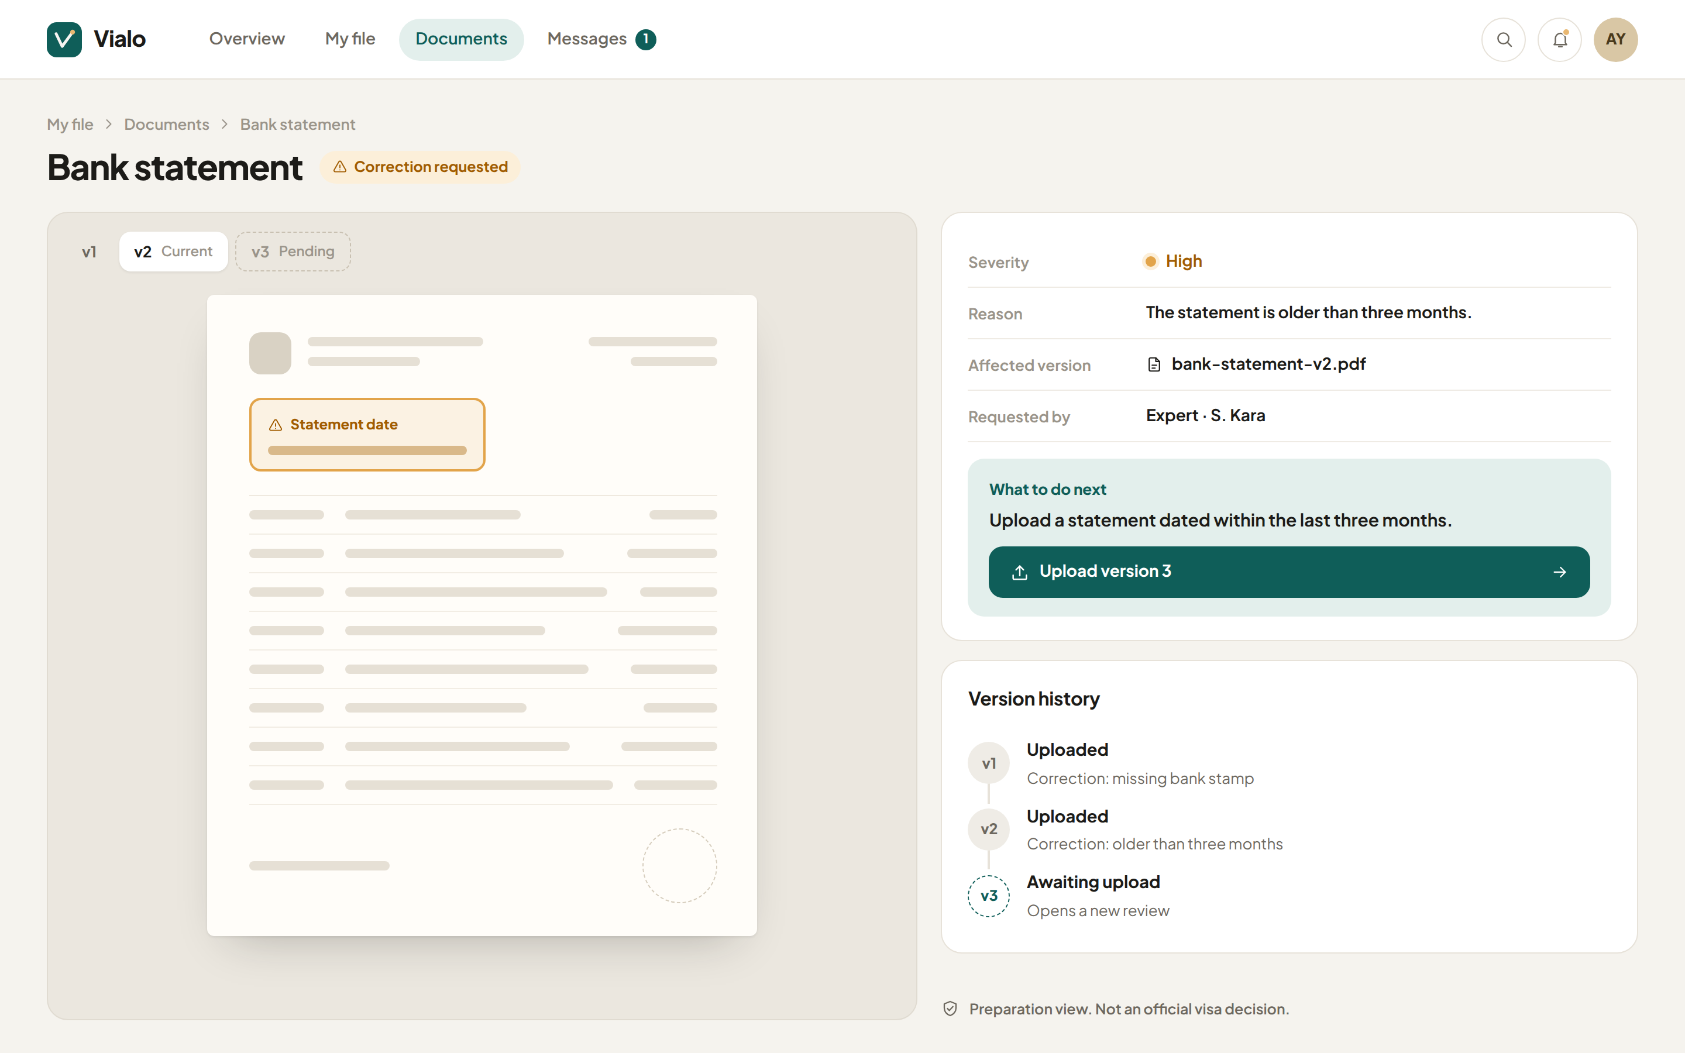1685x1053 pixels.
Task: Click the bank statement document preview page
Action: [x=482, y=615]
